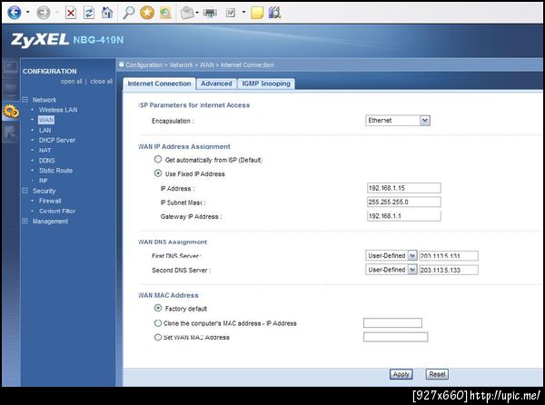Open RIP in the Network menu
Screen dimensions: 545x405
tap(43, 181)
